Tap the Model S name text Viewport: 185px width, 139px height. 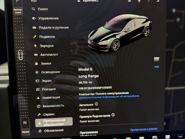coord(85,69)
